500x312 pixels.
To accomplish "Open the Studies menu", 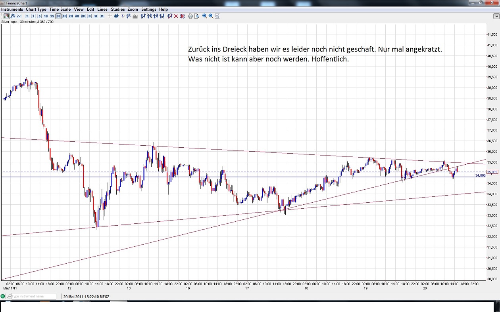I will click(118, 9).
